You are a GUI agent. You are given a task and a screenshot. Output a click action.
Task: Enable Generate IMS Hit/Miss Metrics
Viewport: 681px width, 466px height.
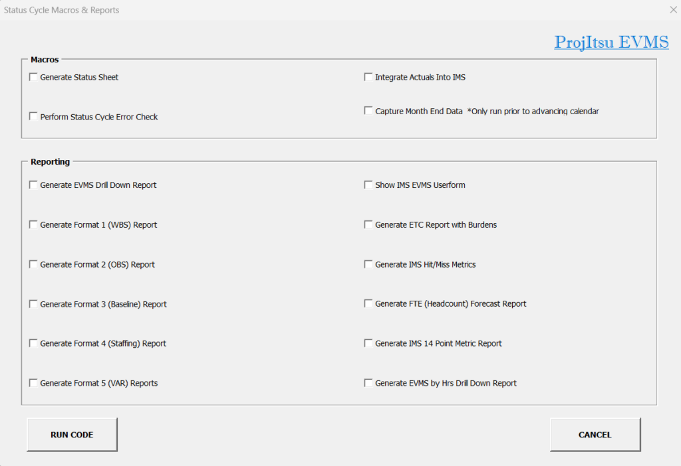(368, 264)
